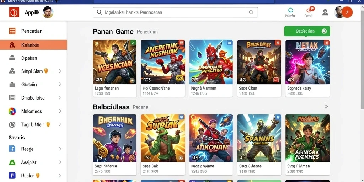Click the blue Hasfer icon
364x182 pixels.
(12, 176)
